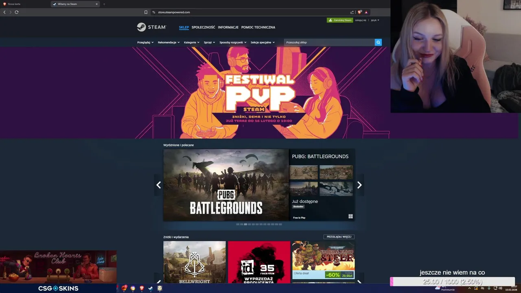Open the Shootas, Blood & Teef daily deal
The width and height of the screenshot is (521, 293).
[x=323, y=260]
